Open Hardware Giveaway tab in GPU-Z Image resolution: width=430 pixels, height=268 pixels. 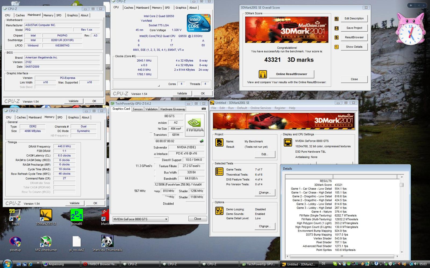[x=173, y=109]
